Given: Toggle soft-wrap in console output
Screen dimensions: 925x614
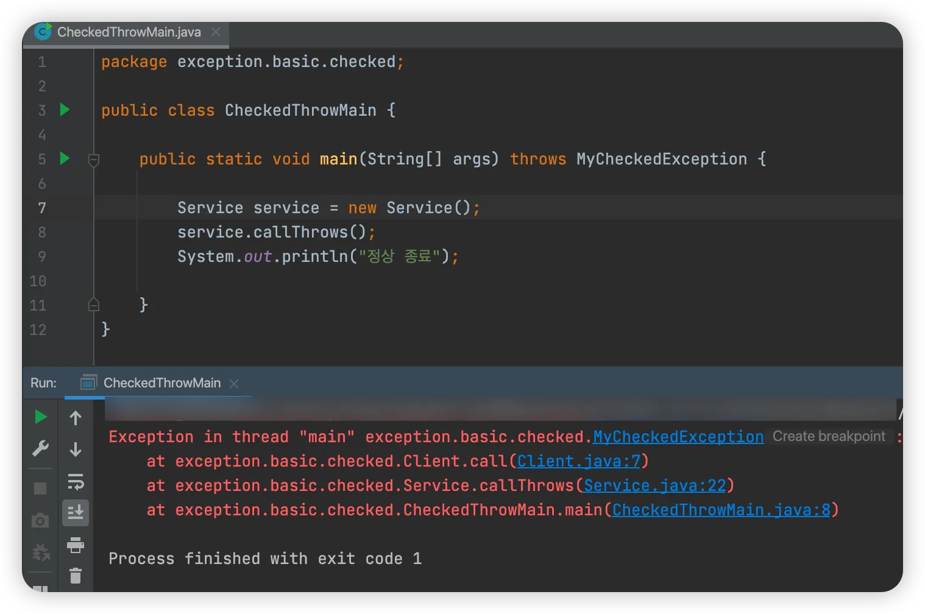Looking at the screenshot, I should [76, 482].
